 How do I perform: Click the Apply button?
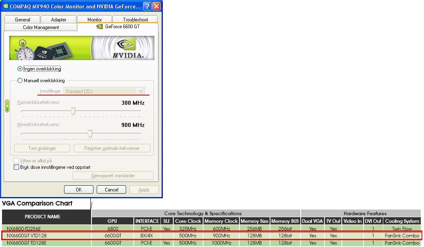144,189
